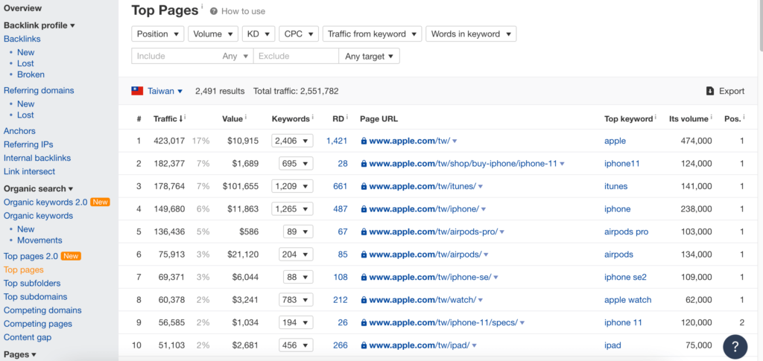The height and width of the screenshot is (361, 763).
Task: Click the Taiwan flag icon
Action: 137,91
